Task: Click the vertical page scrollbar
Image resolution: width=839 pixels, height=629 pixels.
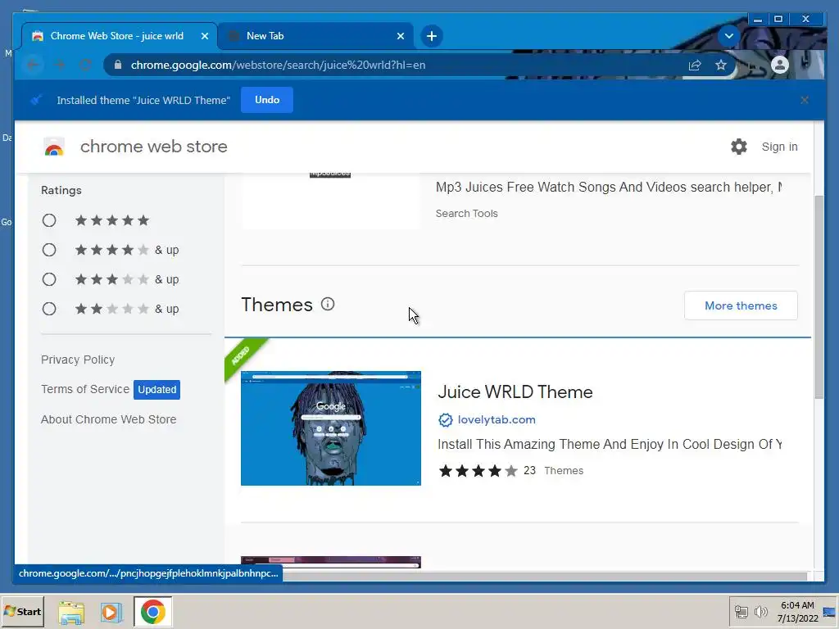Action: [x=819, y=296]
